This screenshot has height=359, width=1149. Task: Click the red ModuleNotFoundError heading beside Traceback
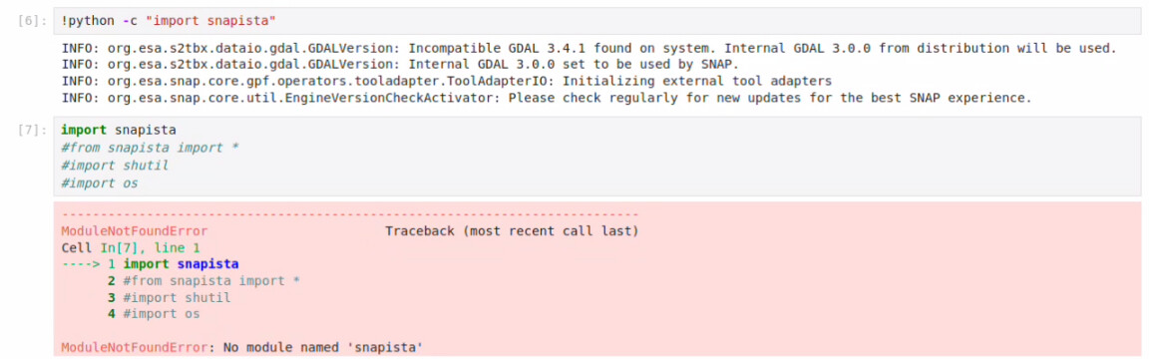tap(135, 231)
